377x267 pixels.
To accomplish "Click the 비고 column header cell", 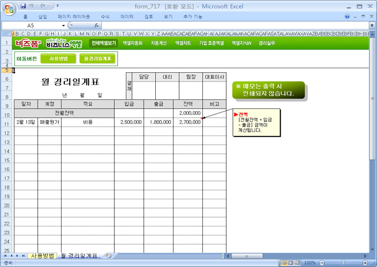I will 215,104.
